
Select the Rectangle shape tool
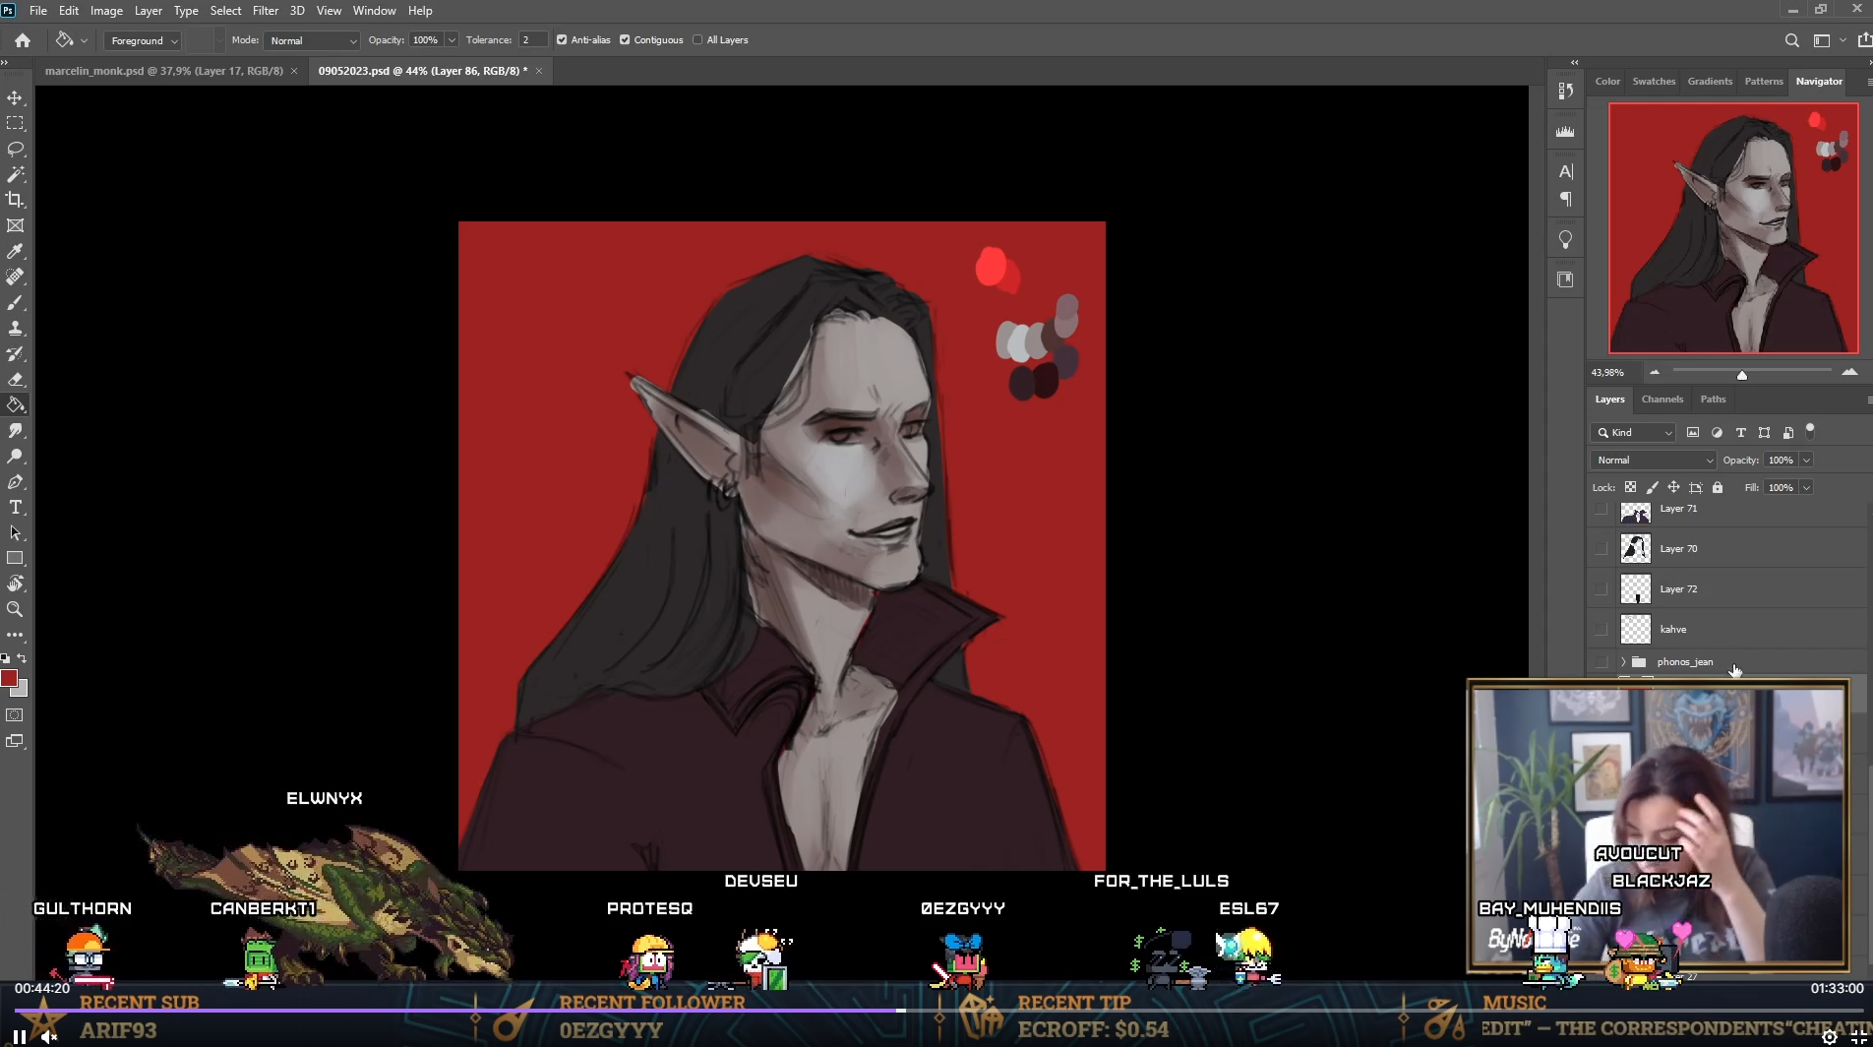pos(15,559)
